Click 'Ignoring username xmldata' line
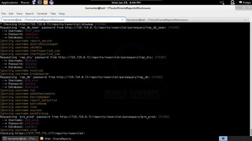This screenshot has height=141, width=252. (21, 47)
